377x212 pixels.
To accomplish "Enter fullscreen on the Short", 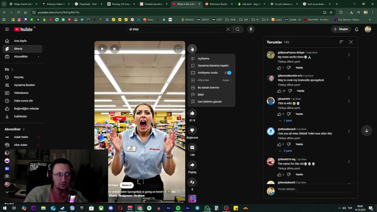I will (178, 49).
